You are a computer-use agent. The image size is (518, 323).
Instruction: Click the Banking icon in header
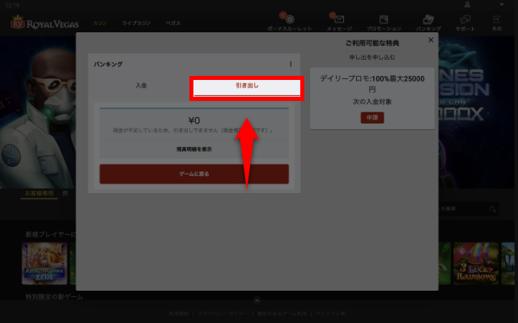[427, 21]
